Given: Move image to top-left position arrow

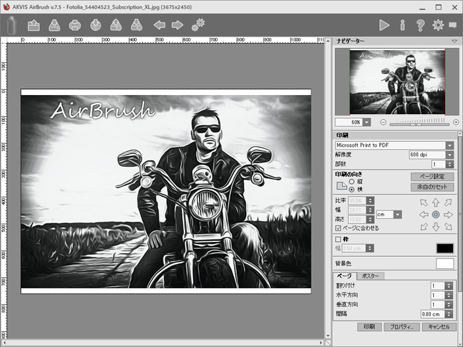Looking at the screenshot, I should click(424, 203).
